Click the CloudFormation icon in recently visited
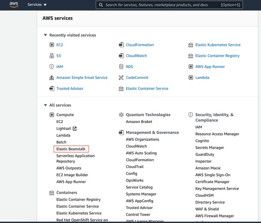This screenshot has width=261, height=223. click(x=121, y=45)
